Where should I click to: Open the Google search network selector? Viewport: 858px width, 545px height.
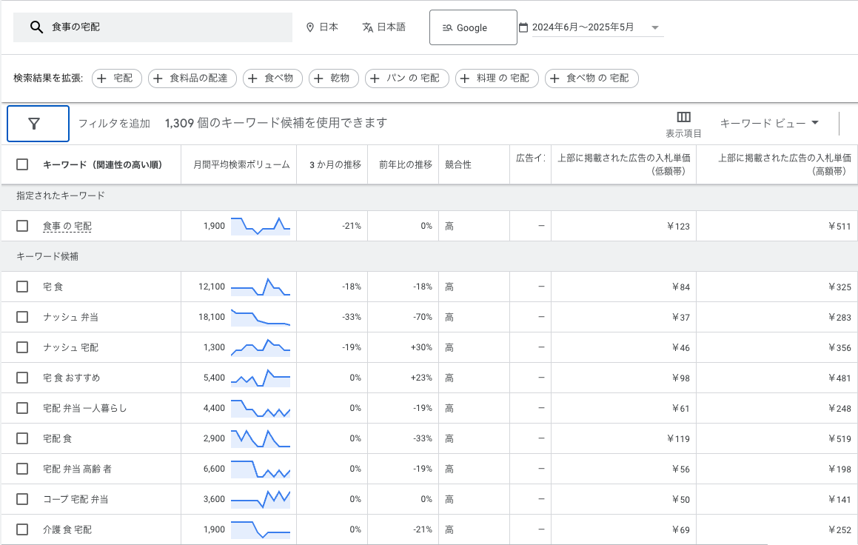[x=472, y=27]
